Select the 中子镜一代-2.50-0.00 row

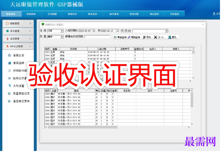(x=117, y=107)
